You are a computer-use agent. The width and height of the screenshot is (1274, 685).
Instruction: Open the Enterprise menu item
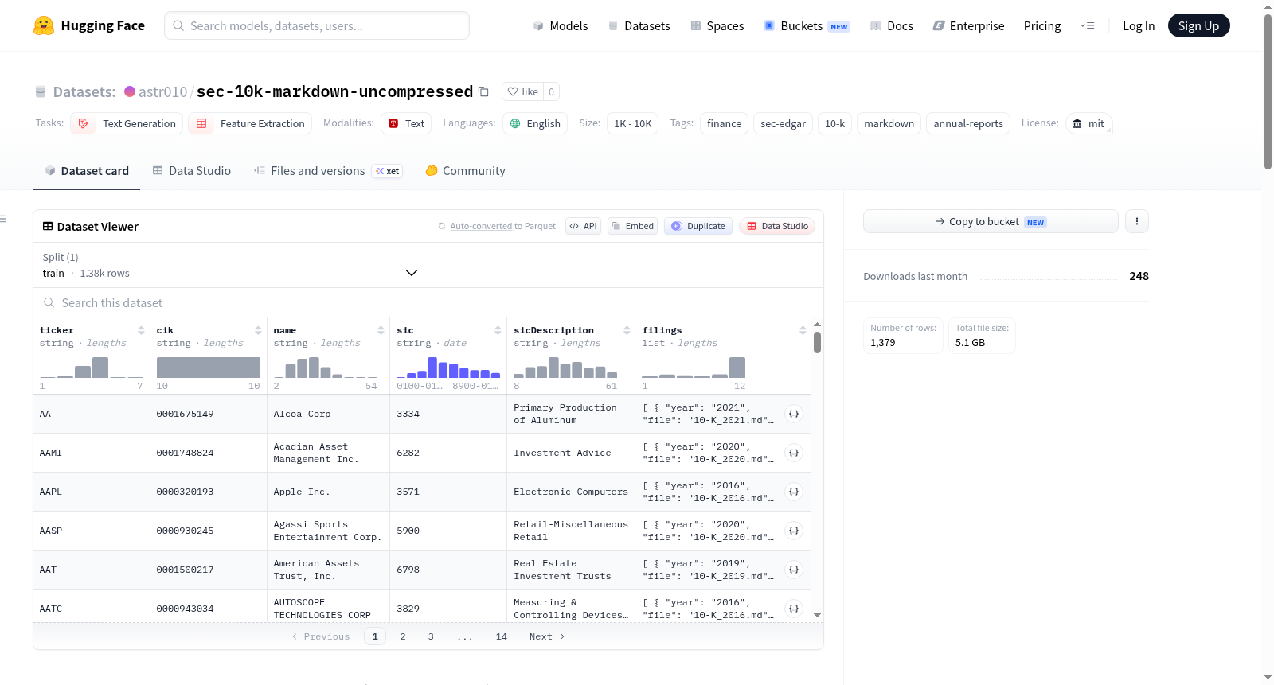coord(968,25)
